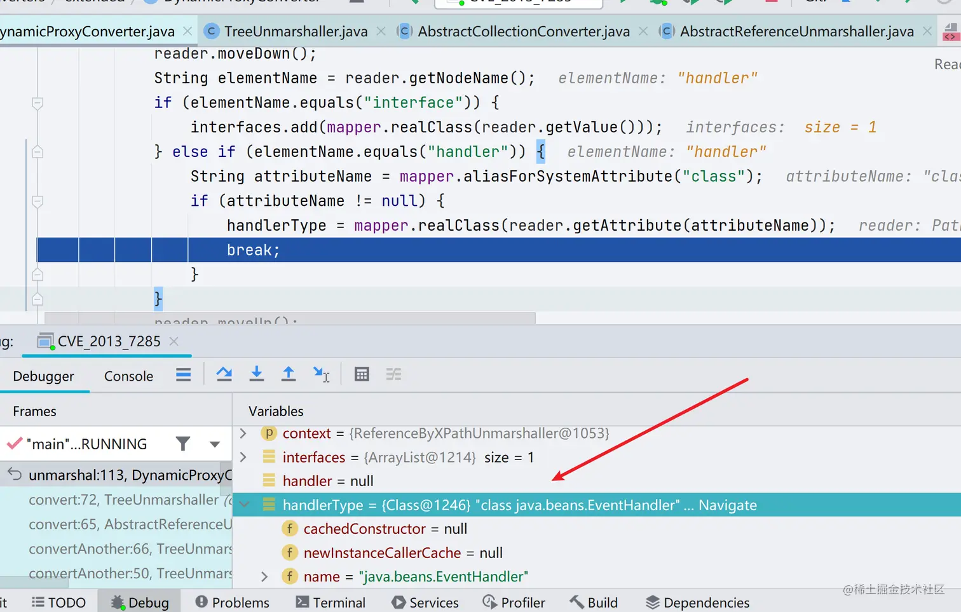
Task: Switch to the Debugger tab
Action: point(43,376)
